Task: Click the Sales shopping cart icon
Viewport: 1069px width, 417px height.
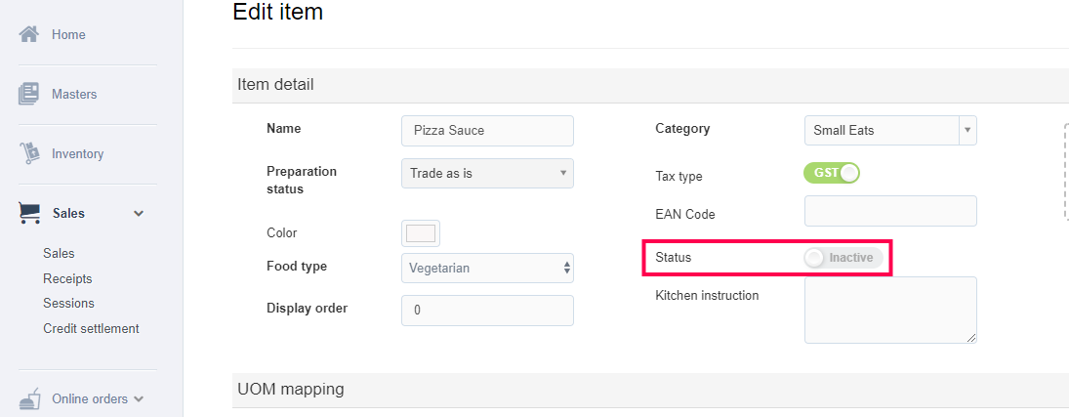Action: click(29, 213)
